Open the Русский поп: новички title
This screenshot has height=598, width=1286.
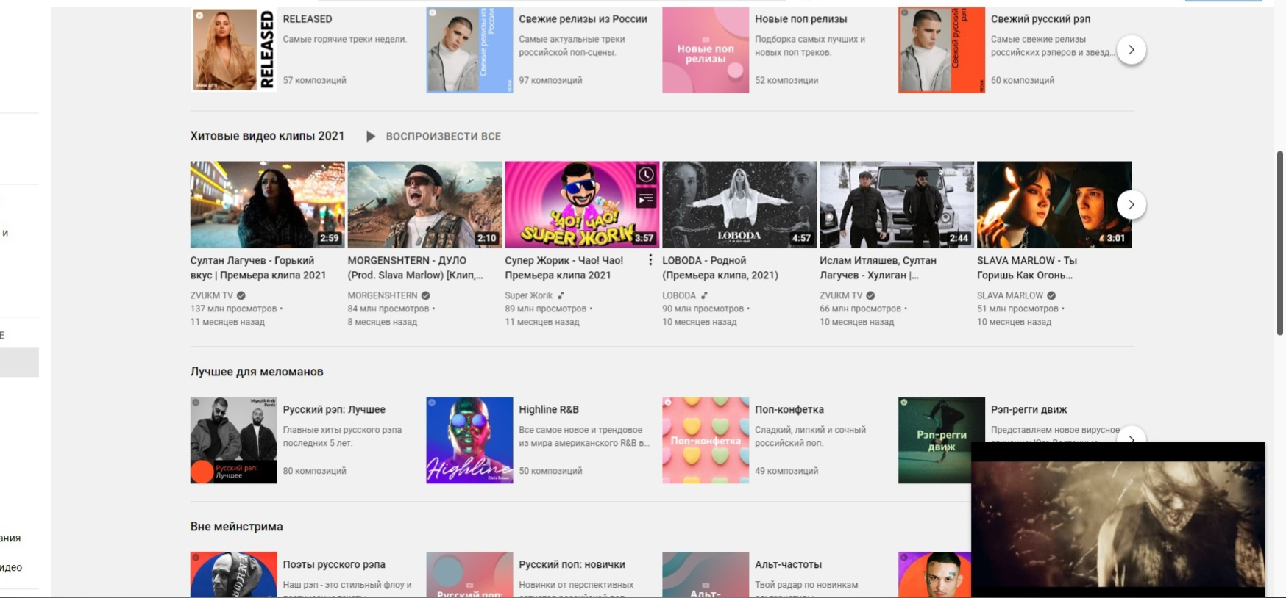(572, 564)
